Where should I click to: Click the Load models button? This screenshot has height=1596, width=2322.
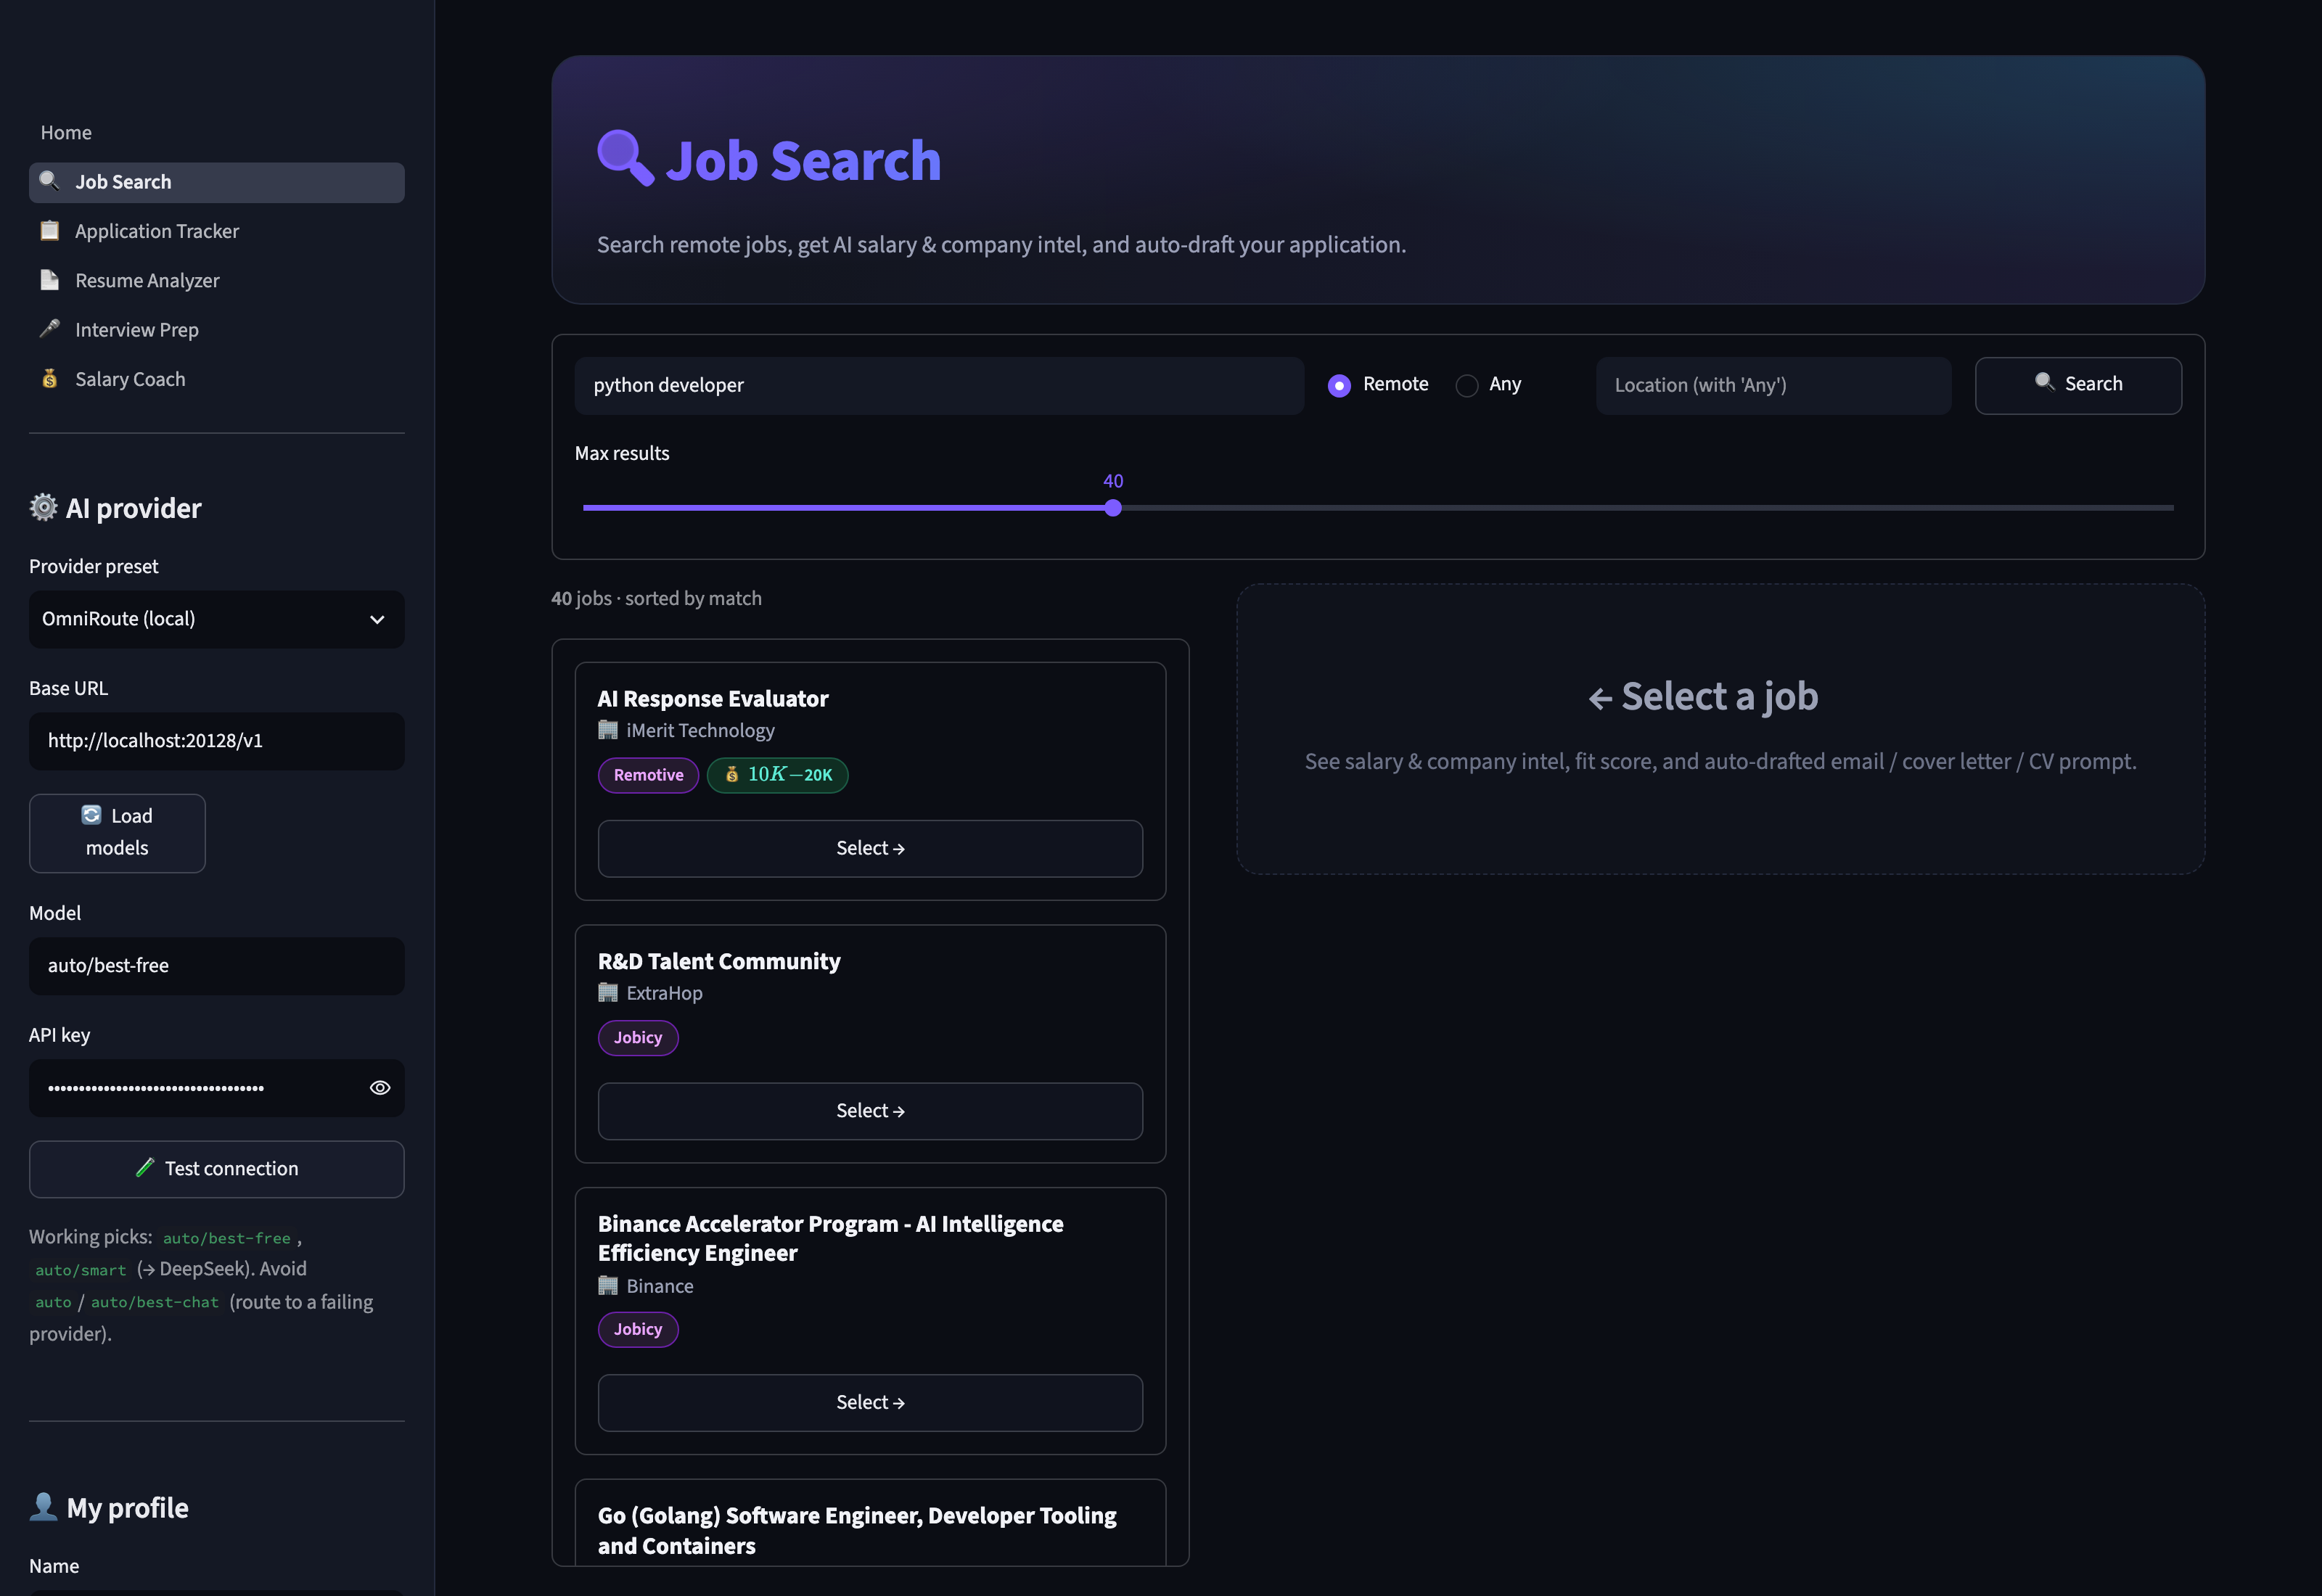click(x=117, y=833)
